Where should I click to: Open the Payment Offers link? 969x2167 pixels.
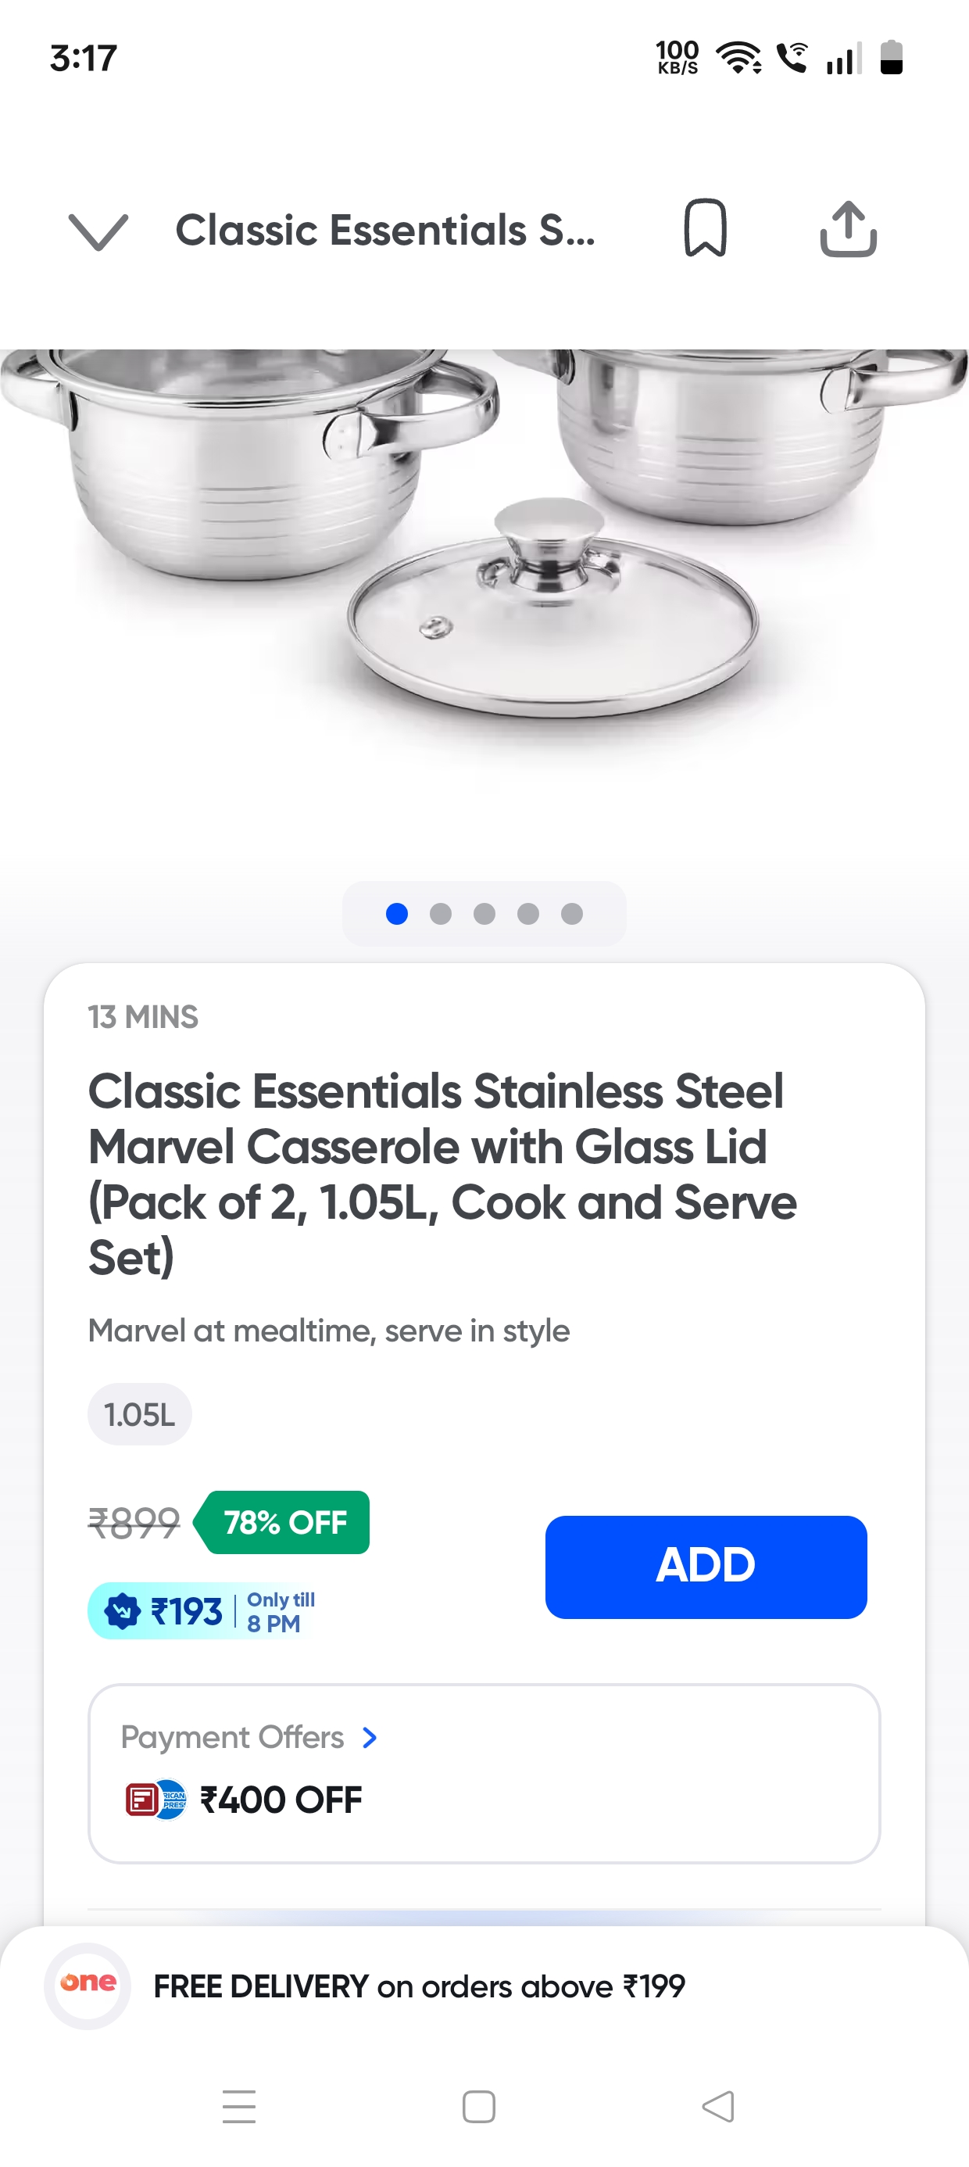232,1738
